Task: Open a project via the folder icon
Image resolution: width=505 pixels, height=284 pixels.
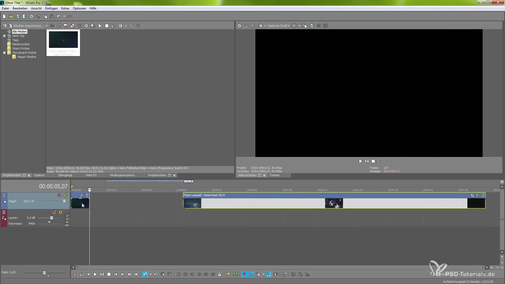Action: pyautogui.click(x=11, y=16)
